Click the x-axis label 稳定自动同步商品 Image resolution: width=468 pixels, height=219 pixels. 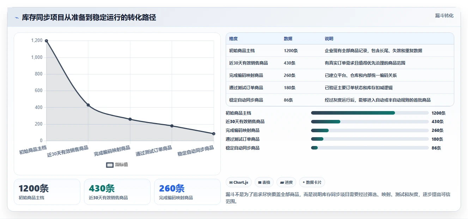(196, 151)
